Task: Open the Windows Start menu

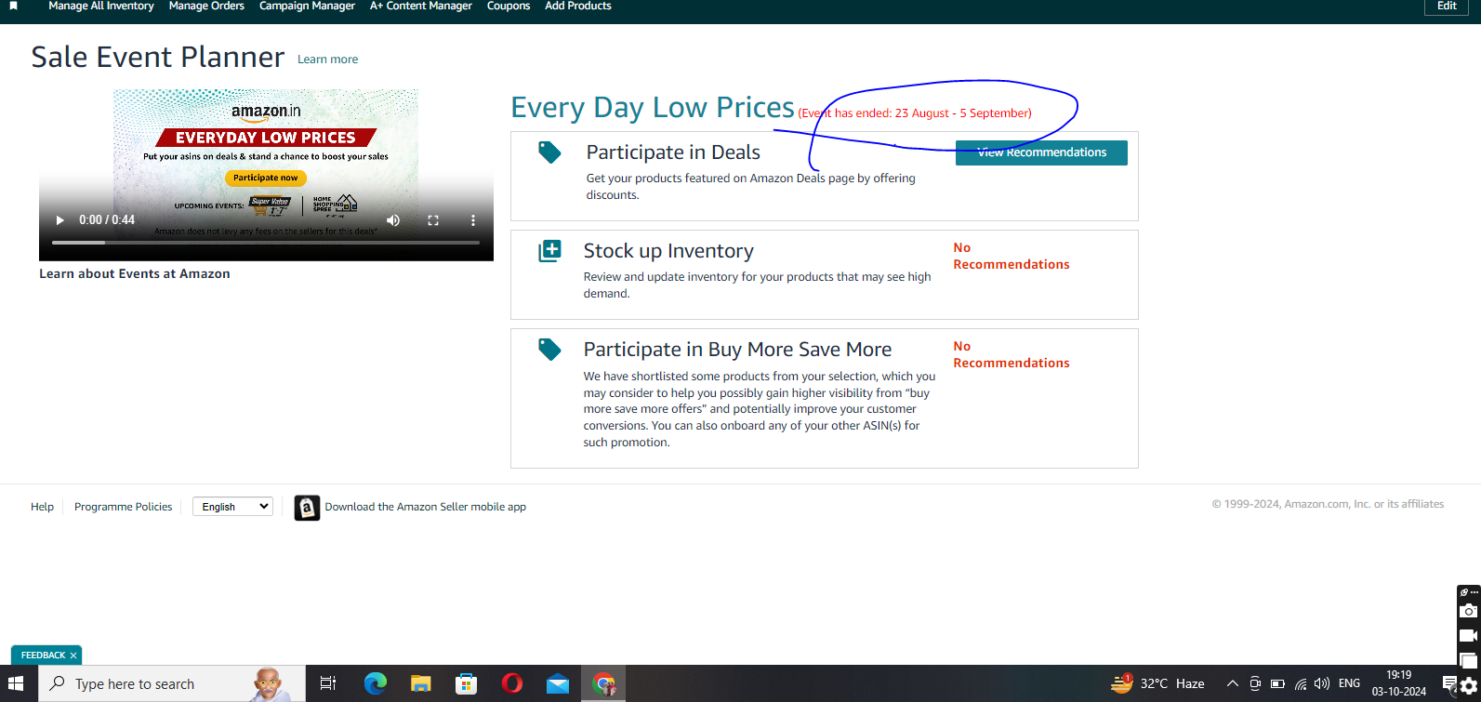Action: 16,683
